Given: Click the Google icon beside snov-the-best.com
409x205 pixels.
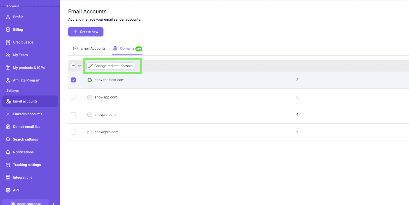Looking at the screenshot, I should 90,80.
